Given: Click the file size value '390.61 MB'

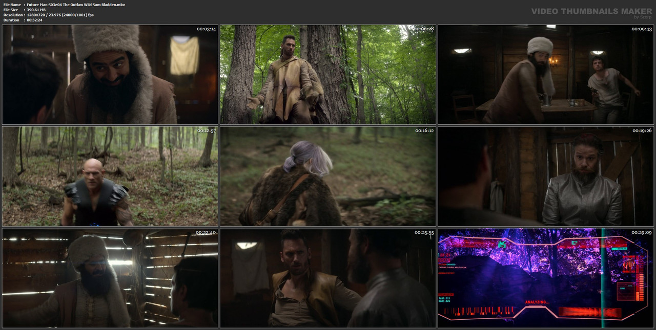Looking at the screenshot, I should pos(39,10).
